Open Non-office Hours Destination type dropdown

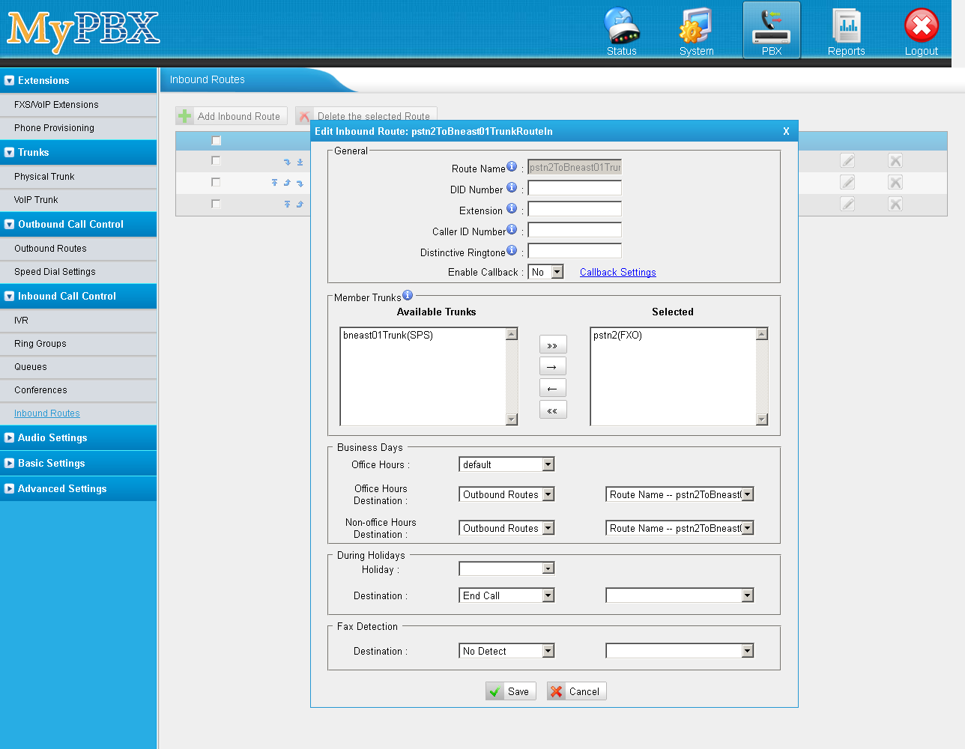506,528
